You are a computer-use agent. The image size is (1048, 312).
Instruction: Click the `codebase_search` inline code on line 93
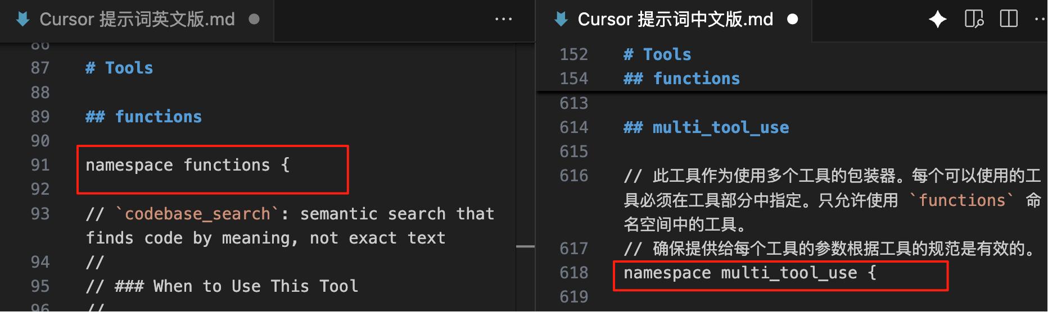pos(197,214)
